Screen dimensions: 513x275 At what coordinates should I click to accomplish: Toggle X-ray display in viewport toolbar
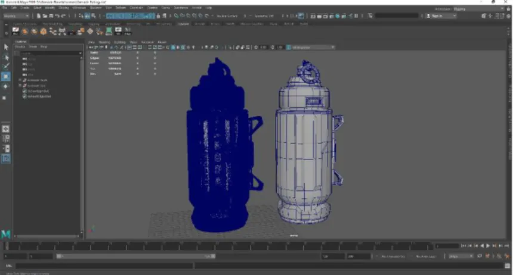click(x=237, y=48)
